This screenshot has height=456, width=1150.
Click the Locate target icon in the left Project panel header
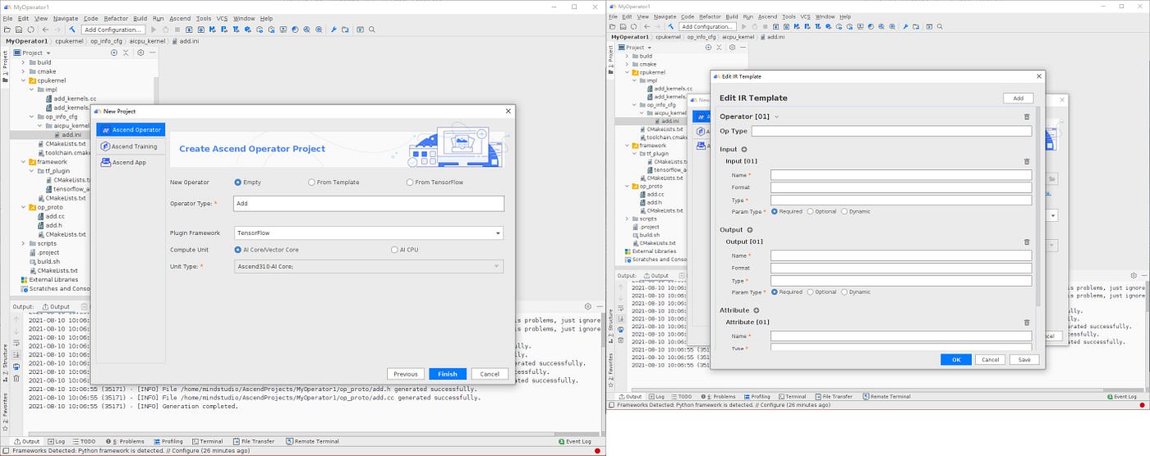click(113, 53)
